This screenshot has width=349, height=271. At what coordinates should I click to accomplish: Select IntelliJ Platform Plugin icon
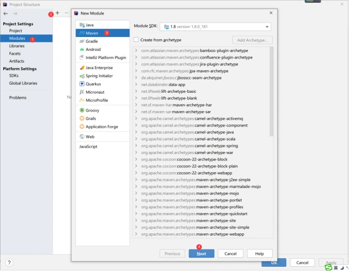pos(82,57)
